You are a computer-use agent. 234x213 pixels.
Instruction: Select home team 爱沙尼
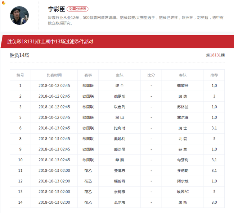[x=120, y=149]
